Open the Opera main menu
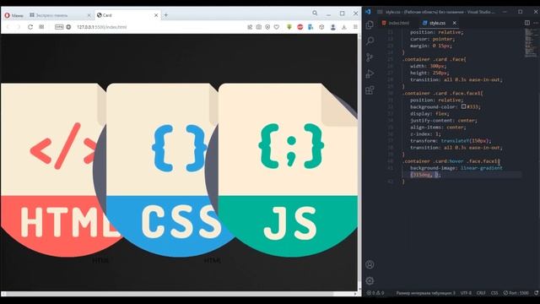The width and height of the screenshot is (540, 304). (13, 15)
